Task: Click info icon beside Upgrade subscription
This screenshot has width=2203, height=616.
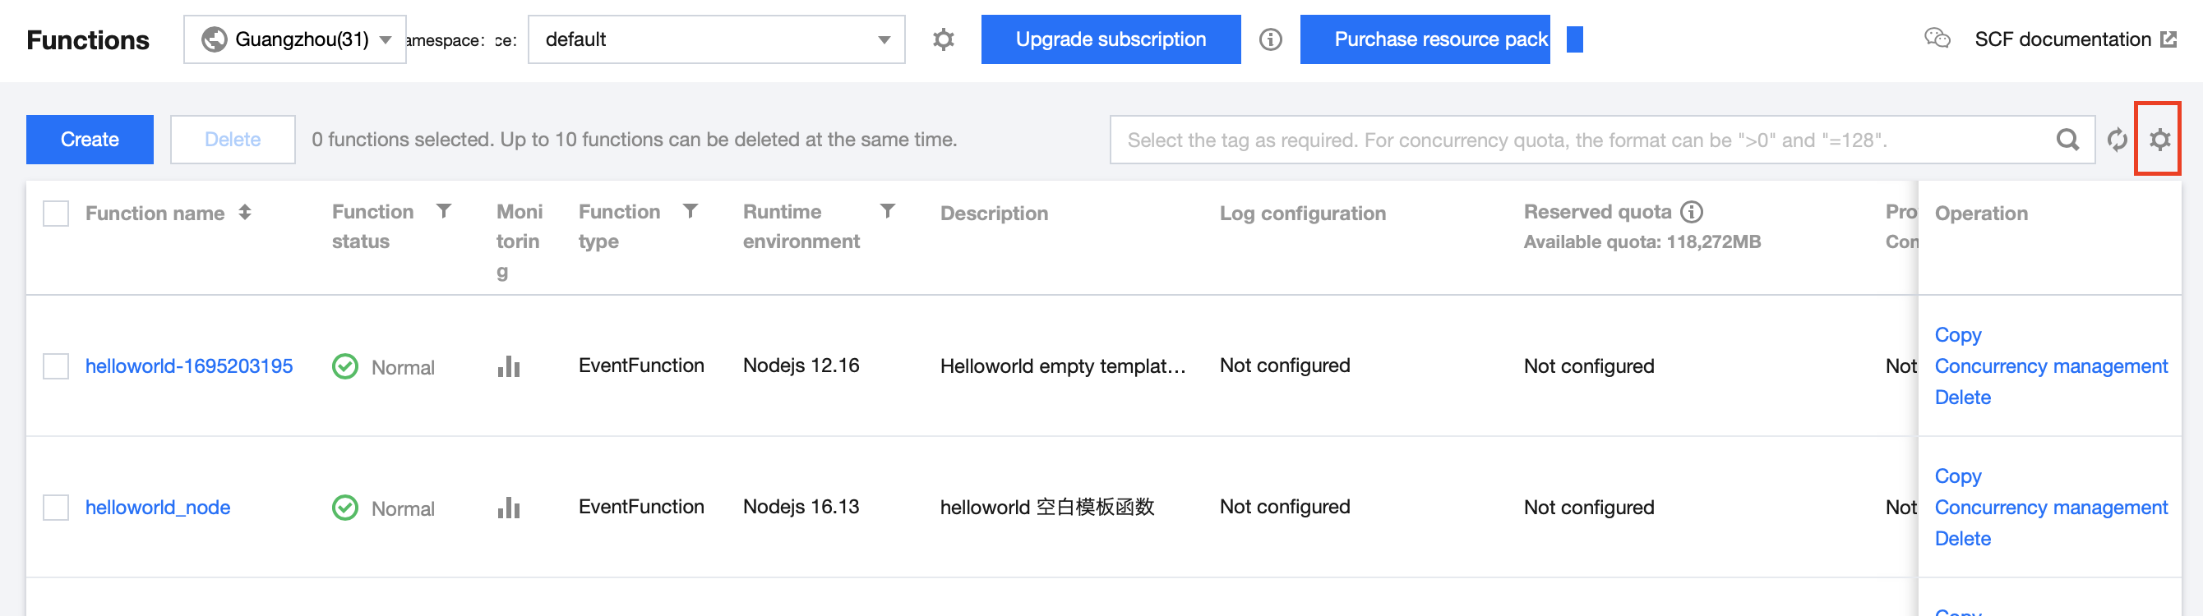Action: point(1270,39)
